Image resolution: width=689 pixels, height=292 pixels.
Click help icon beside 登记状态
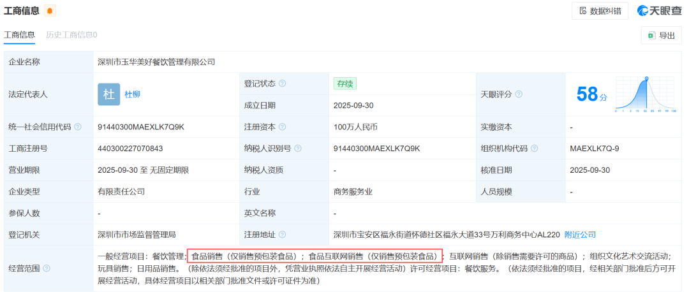pos(282,84)
